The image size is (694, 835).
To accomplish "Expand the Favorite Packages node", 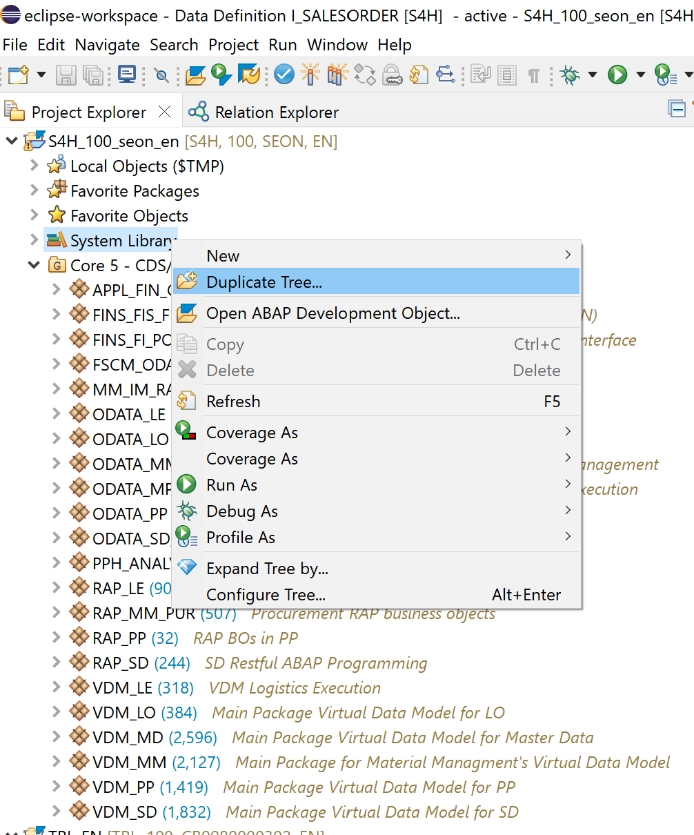I will coord(34,191).
